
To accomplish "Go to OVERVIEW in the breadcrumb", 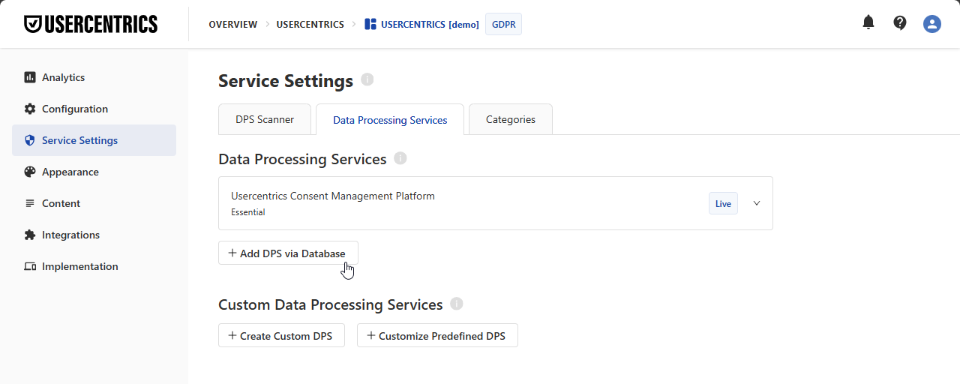I will (x=233, y=24).
